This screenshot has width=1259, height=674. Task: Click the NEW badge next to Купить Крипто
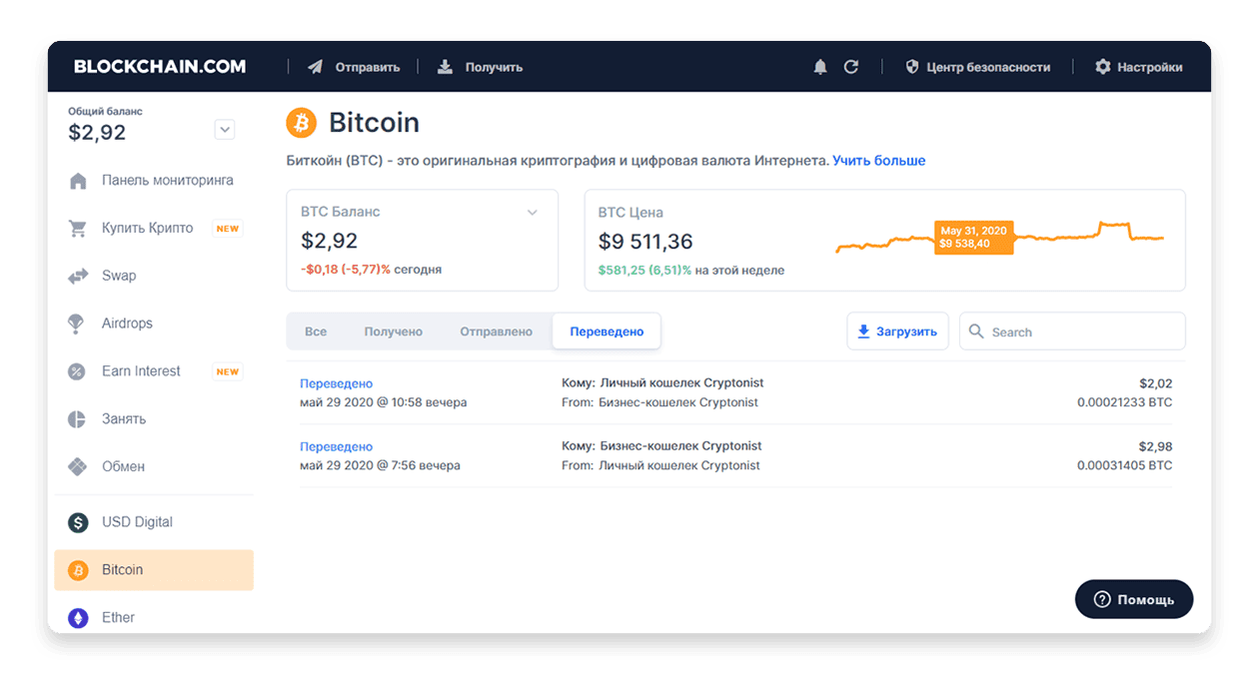click(228, 229)
